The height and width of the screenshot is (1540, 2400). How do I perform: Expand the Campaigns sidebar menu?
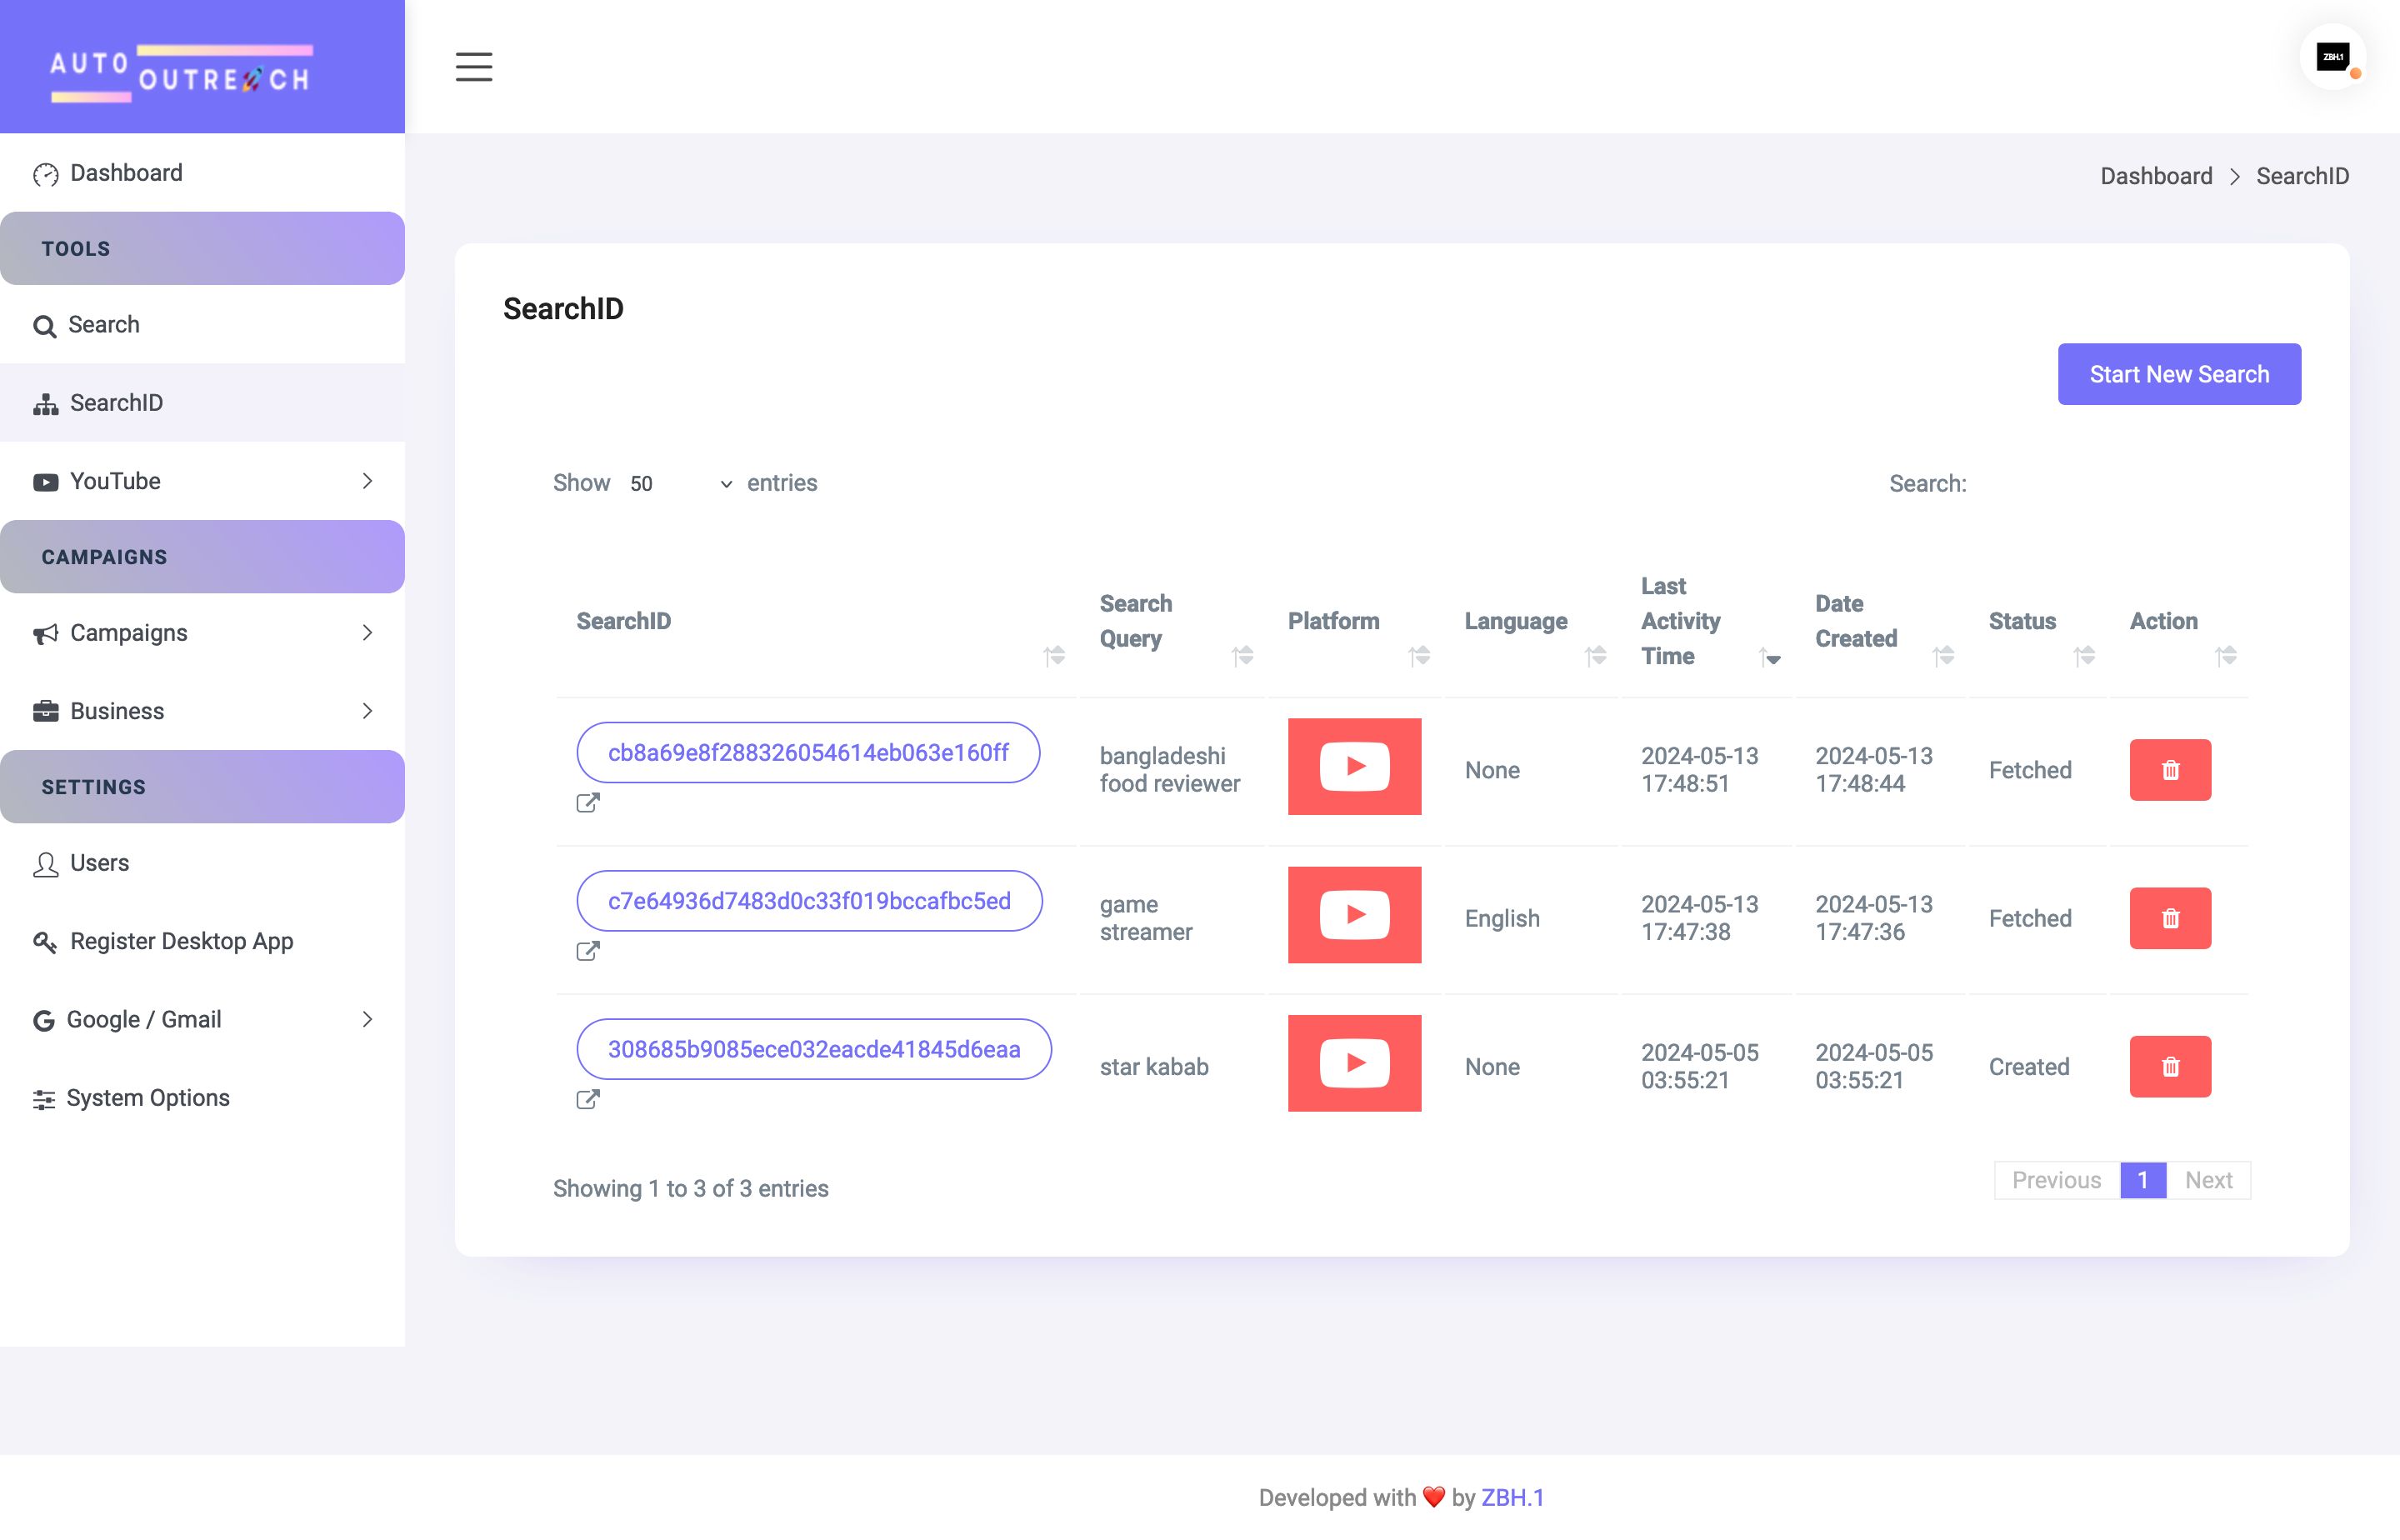click(x=202, y=633)
